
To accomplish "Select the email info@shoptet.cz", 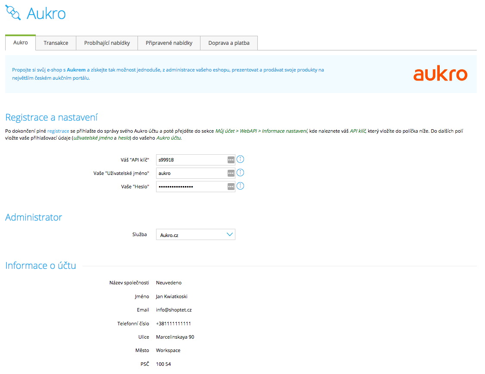I will tap(174, 310).
